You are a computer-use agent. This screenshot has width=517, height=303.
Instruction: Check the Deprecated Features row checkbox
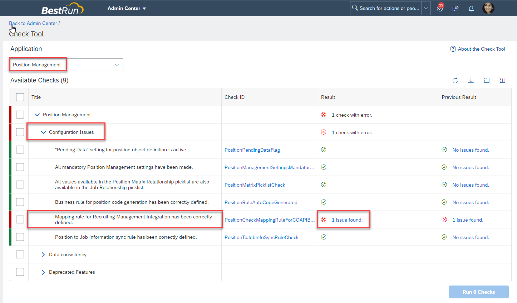20,272
